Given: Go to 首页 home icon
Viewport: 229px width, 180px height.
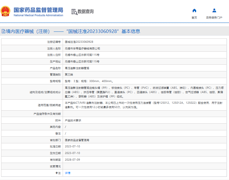Looking at the screenshot, I should [x=194, y=10].
